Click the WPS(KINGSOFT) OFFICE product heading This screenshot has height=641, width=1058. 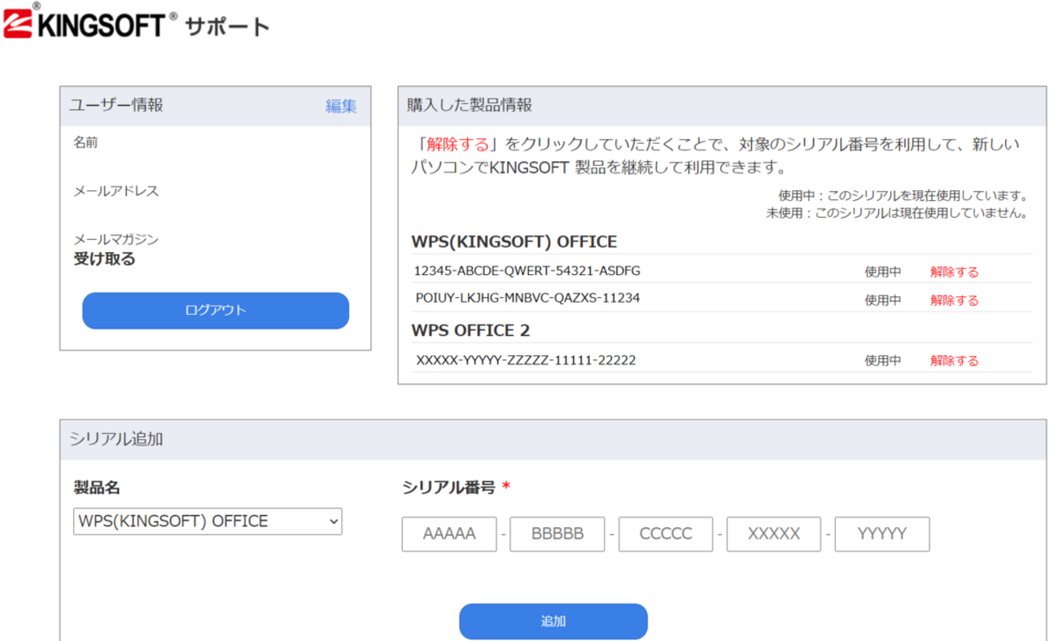tap(514, 242)
